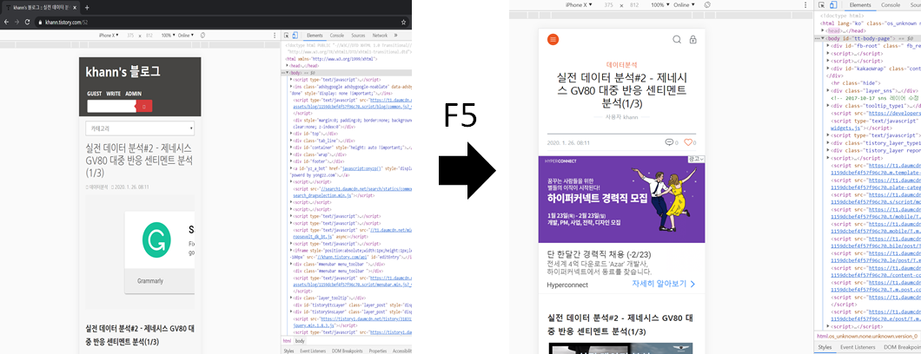Select Elements tab in right DevTools

(x=860, y=4)
